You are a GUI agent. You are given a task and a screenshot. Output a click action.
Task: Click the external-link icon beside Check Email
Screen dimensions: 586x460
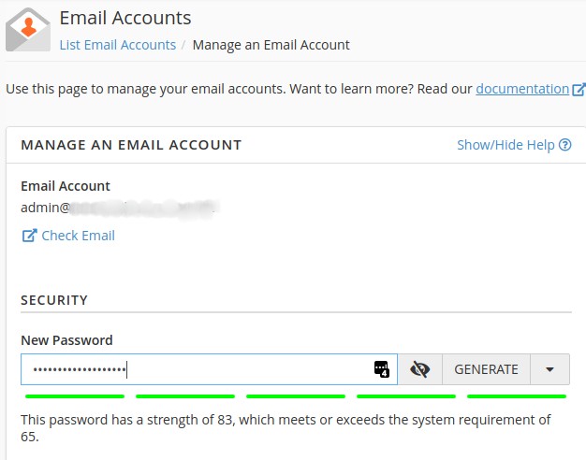[28, 236]
